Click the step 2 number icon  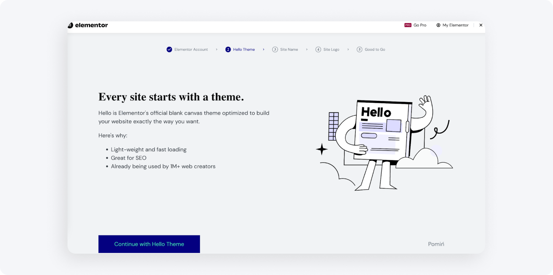pos(228,49)
